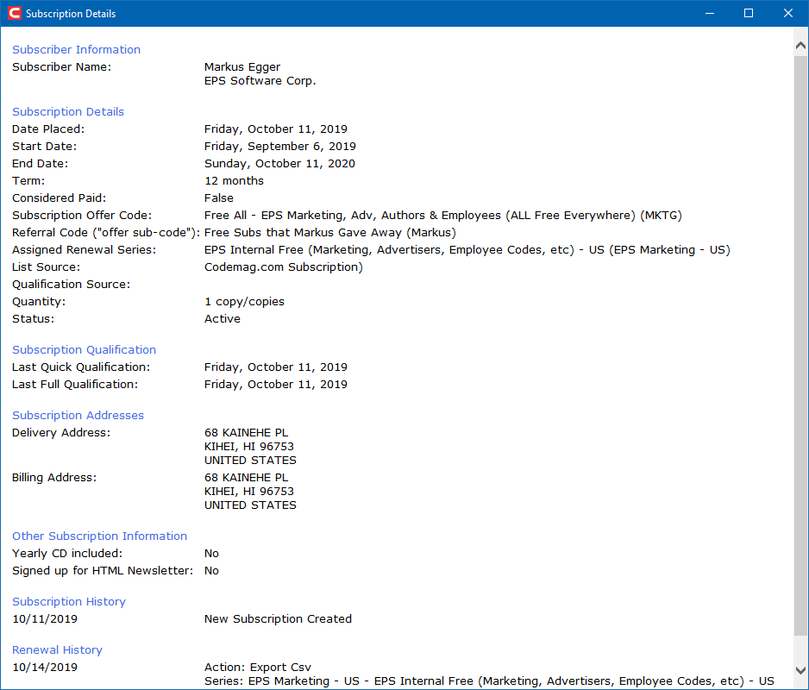809x690 pixels.
Task: Select the Subscription History heading
Action: coord(69,601)
